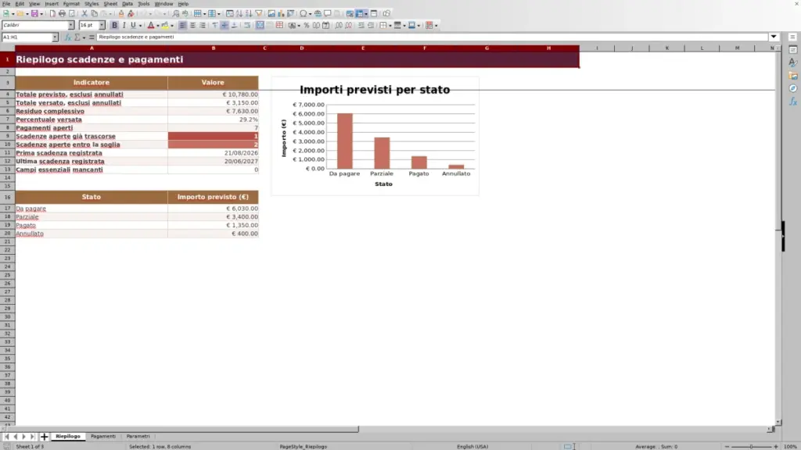Screen dimensions: 801x450
Task: Open the Function Wizard fx icon
Action: click(67, 37)
